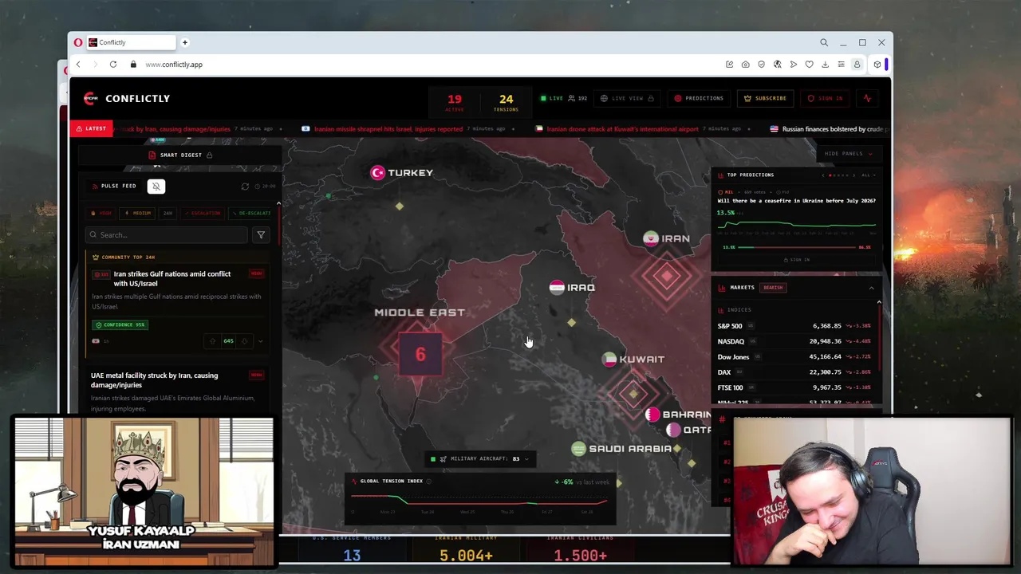Open Opera easy setup menu icon

[x=841, y=65]
